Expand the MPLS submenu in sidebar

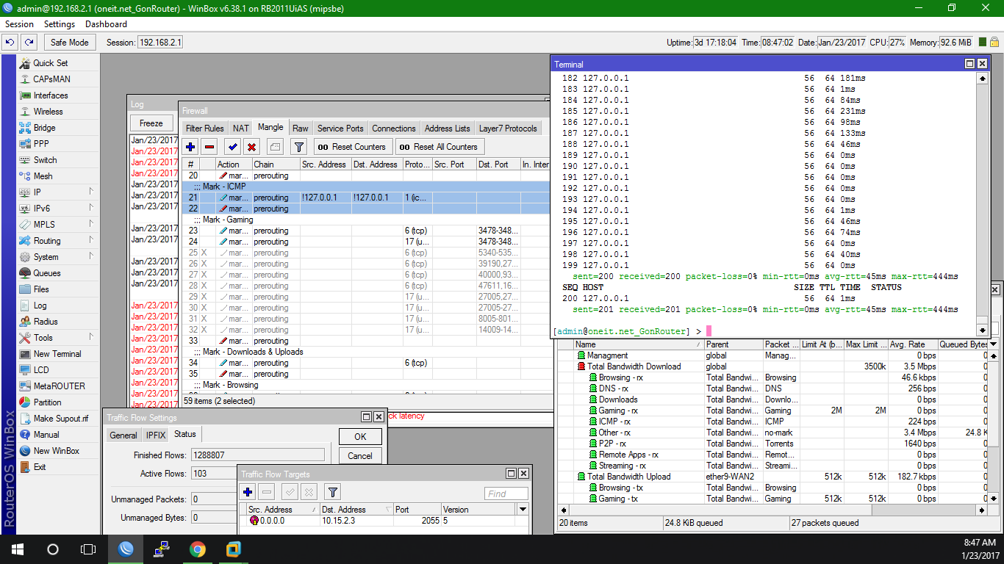pos(91,225)
